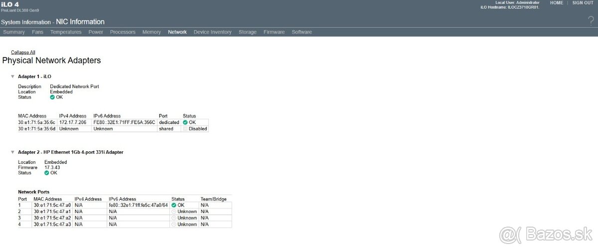The height and width of the screenshot is (249, 598).
Task: Click the shared port Disabled status icon
Action: (185, 128)
